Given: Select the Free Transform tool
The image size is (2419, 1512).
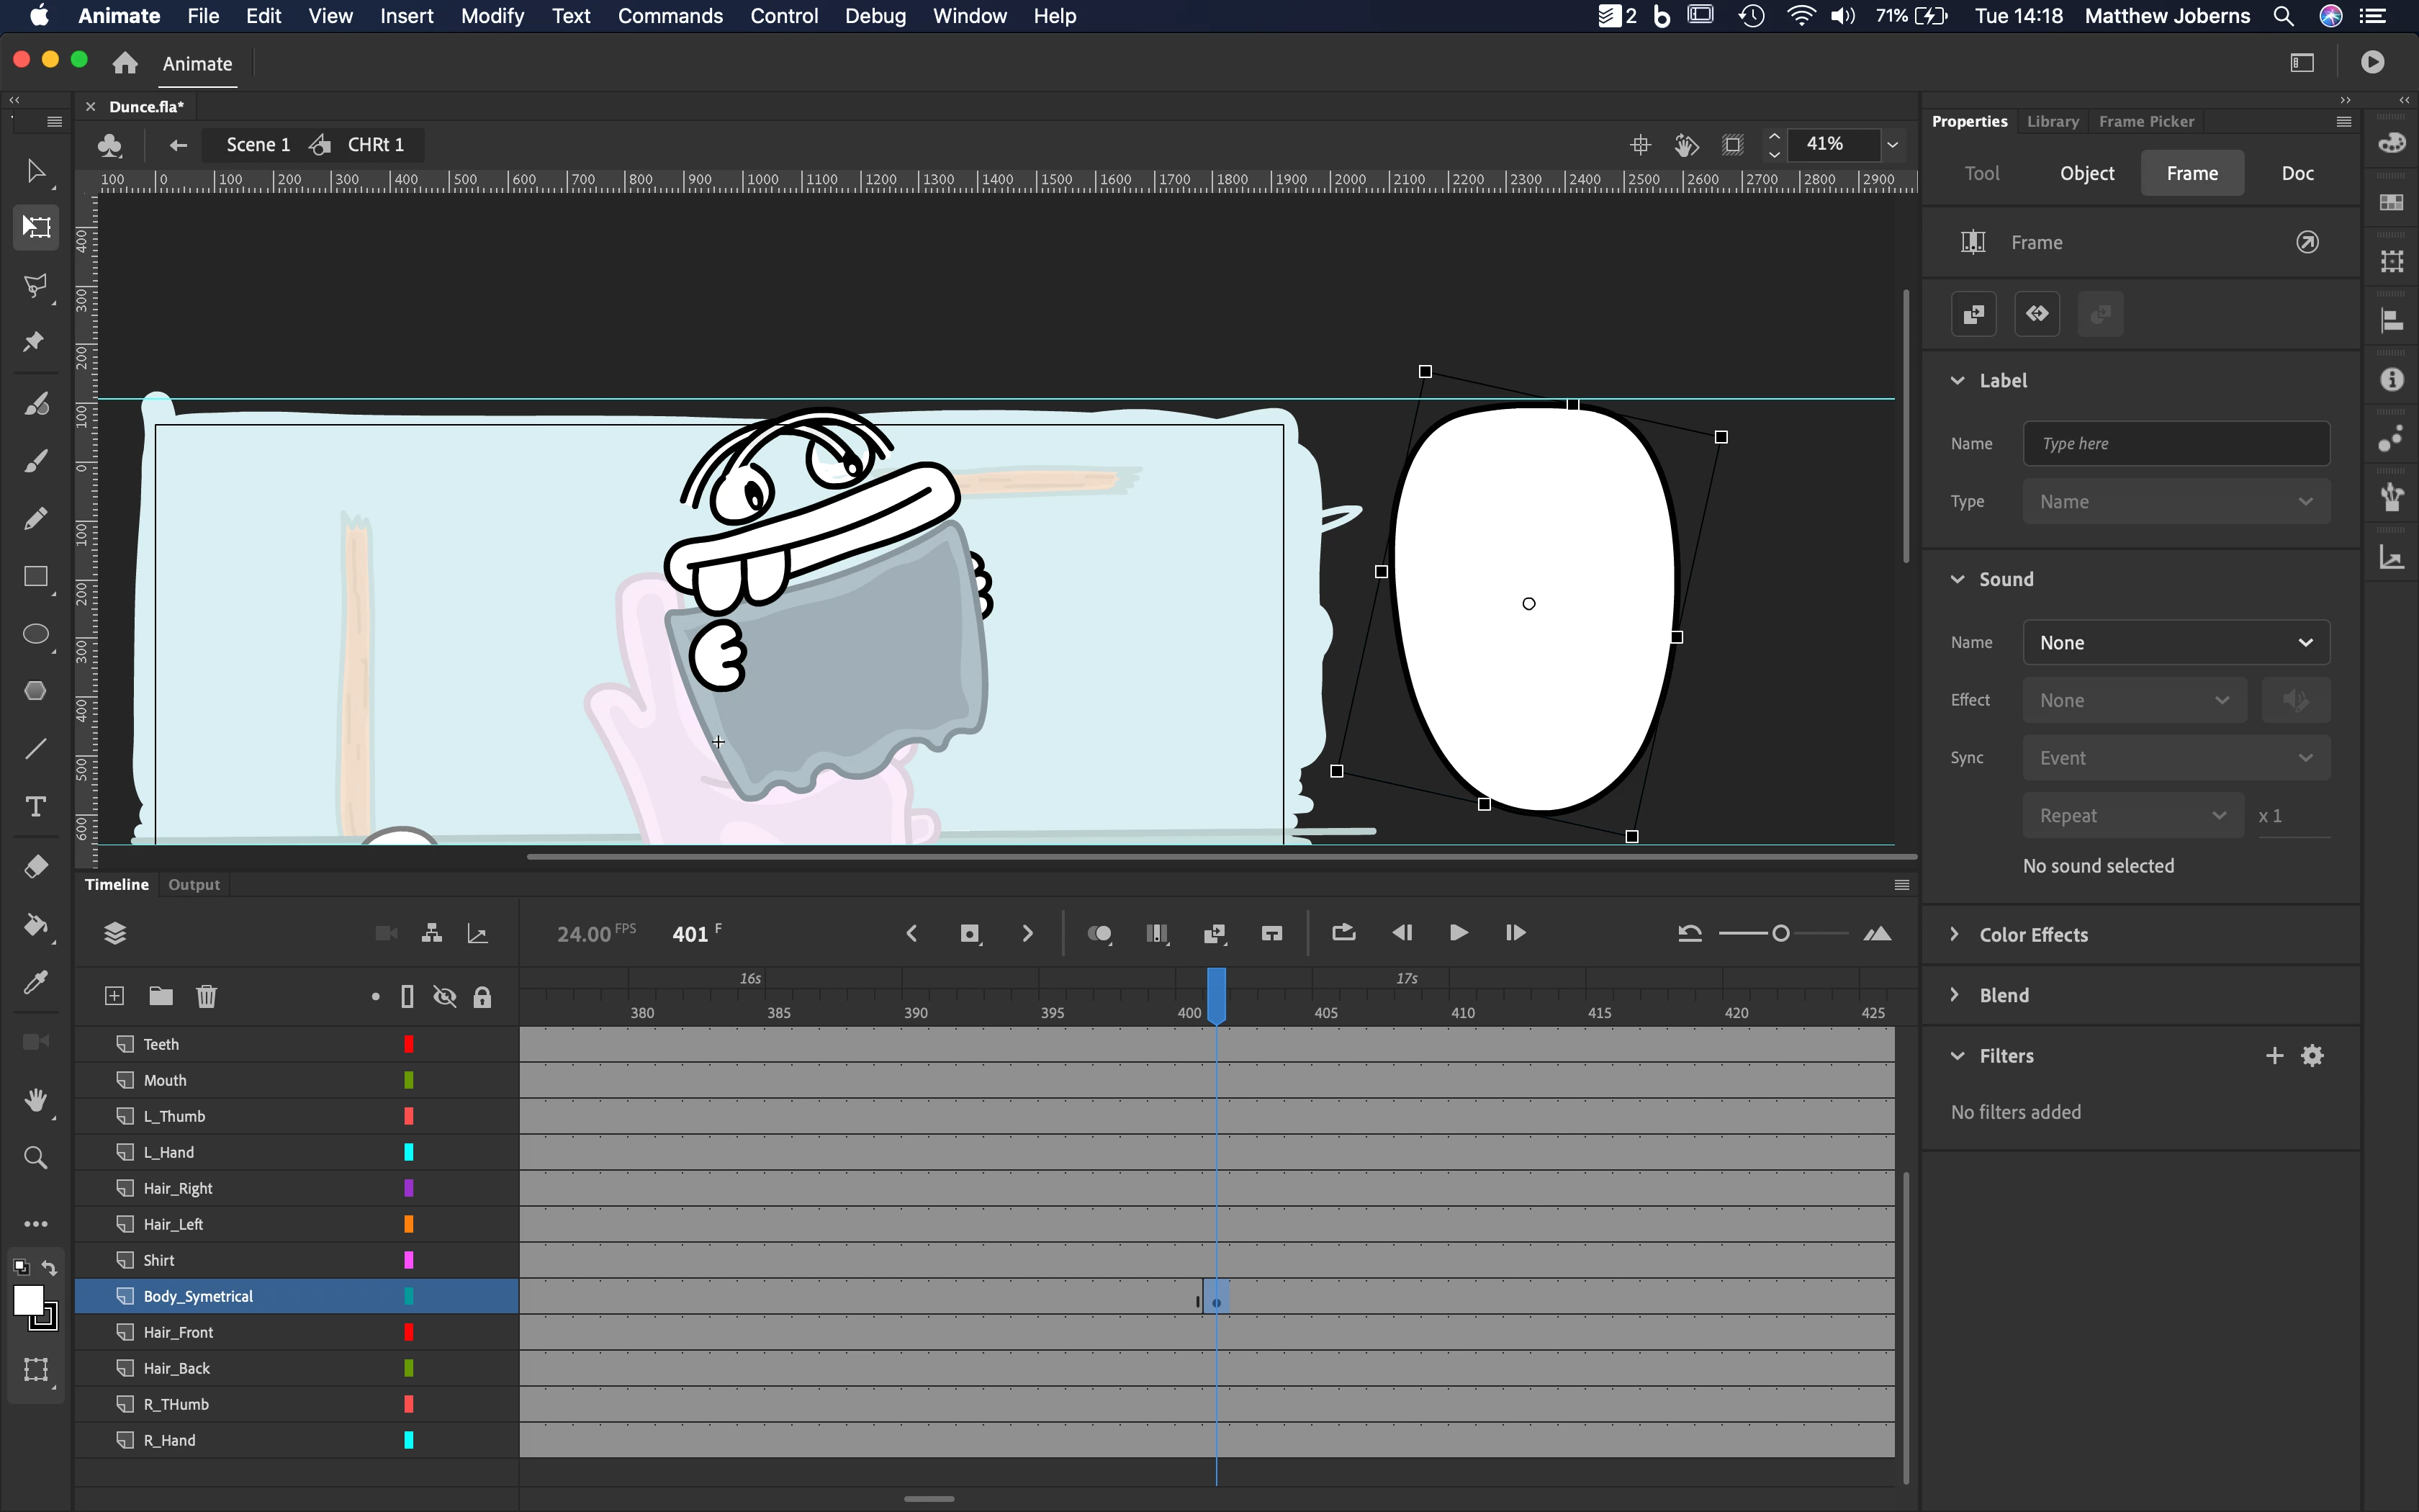Looking at the screenshot, I should [x=36, y=227].
